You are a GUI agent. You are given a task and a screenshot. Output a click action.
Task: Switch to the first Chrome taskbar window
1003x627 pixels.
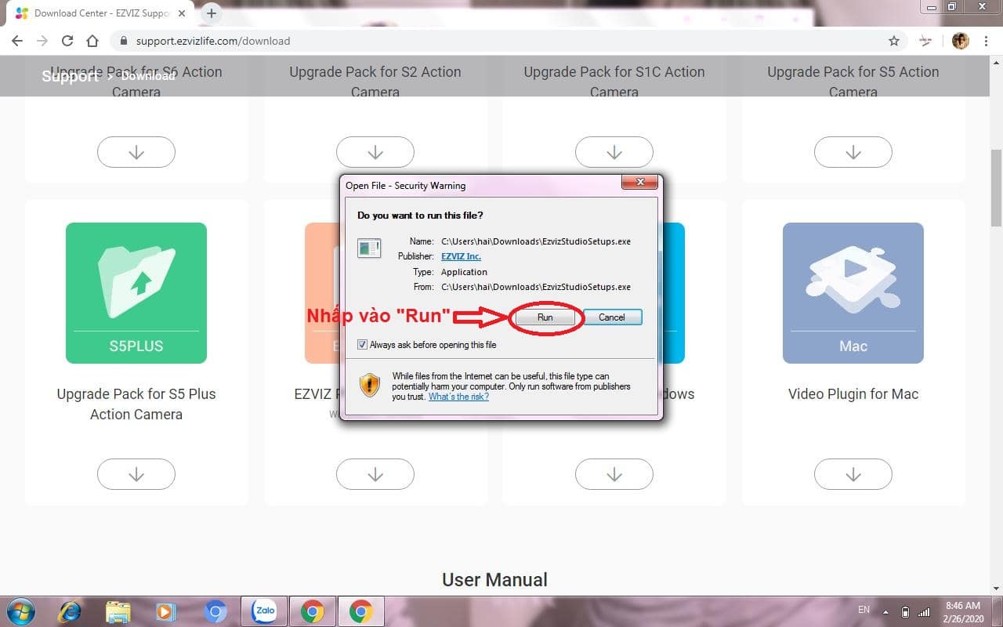point(312,611)
